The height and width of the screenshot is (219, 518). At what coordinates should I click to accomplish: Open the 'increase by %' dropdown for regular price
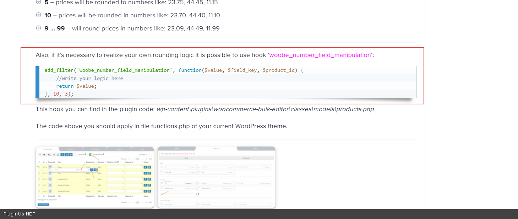(x=191, y=183)
